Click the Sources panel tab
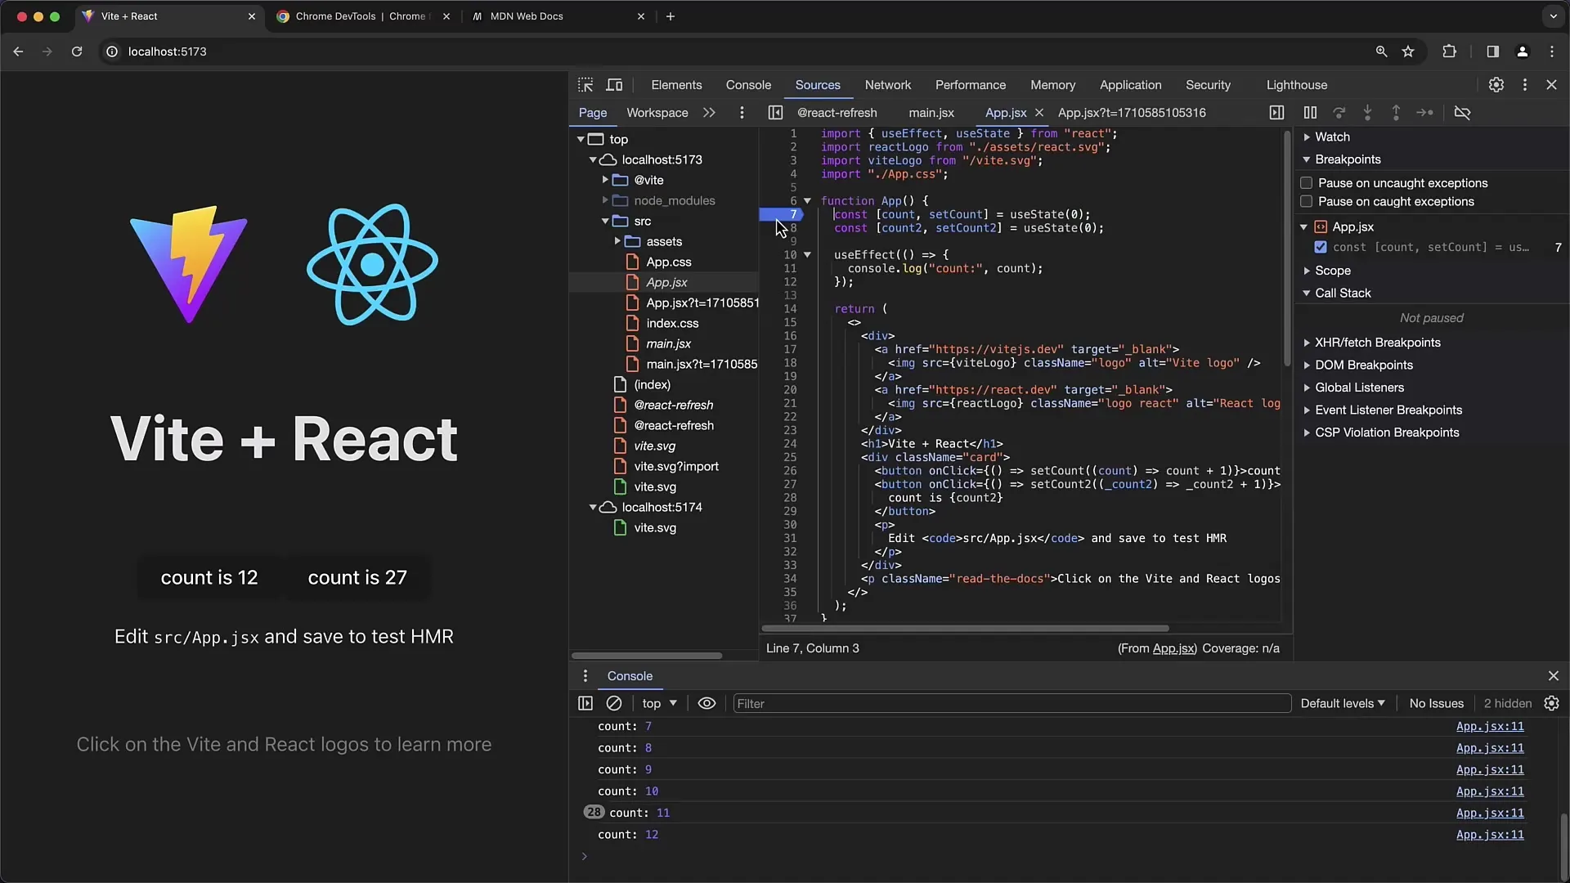 click(818, 84)
